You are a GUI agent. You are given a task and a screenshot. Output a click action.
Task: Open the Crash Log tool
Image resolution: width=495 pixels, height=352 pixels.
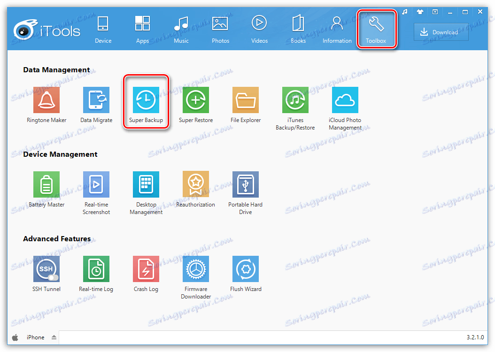tap(146, 269)
